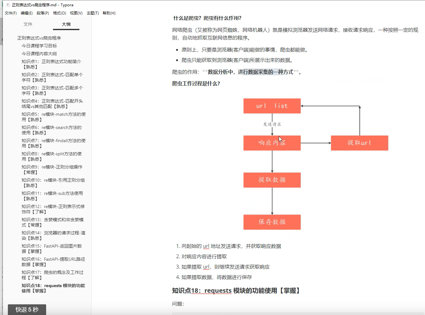The width and height of the screenshot is (425, 315).
Task: Click paragraph starting 网络爬虫（又被称为网页蜘蛛
Action: click(295, 34)
